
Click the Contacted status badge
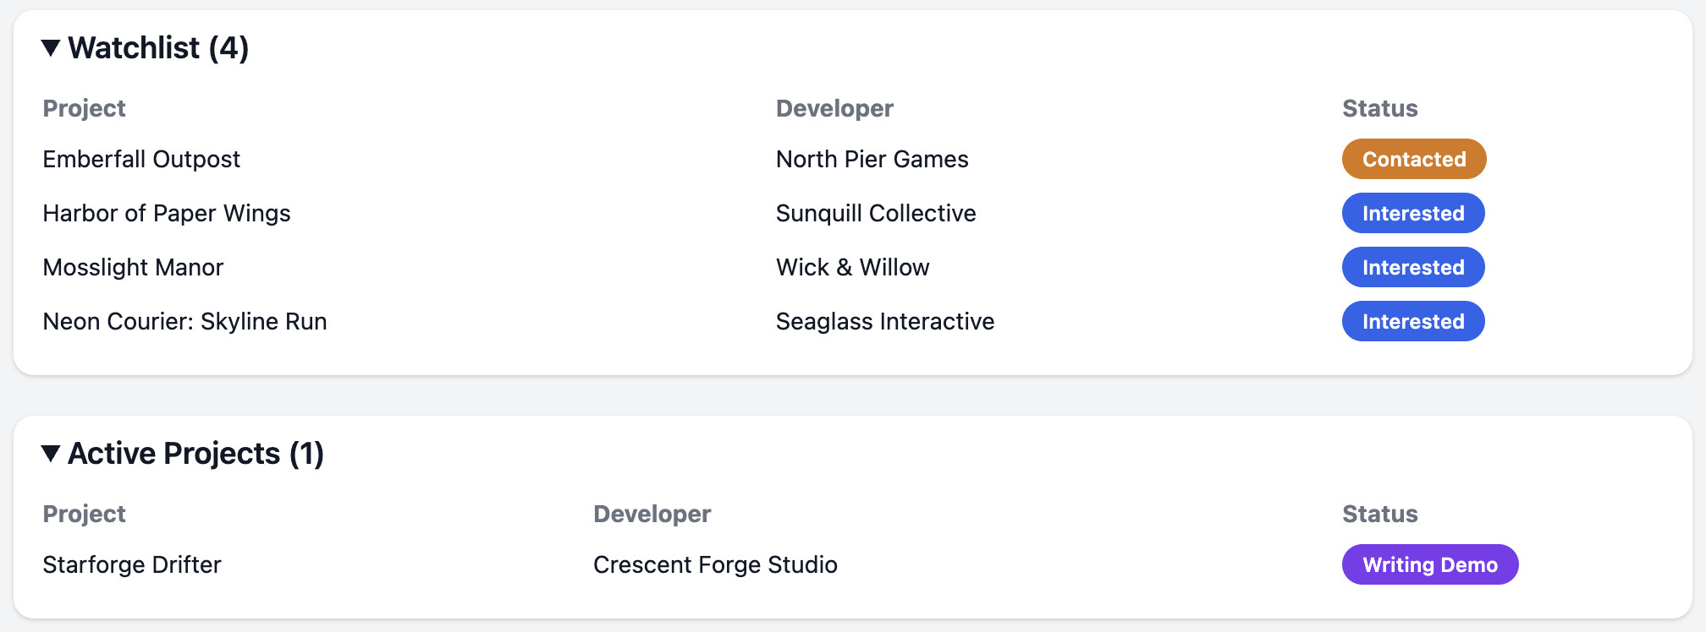pyautogui.click(x=1413, y=159)
